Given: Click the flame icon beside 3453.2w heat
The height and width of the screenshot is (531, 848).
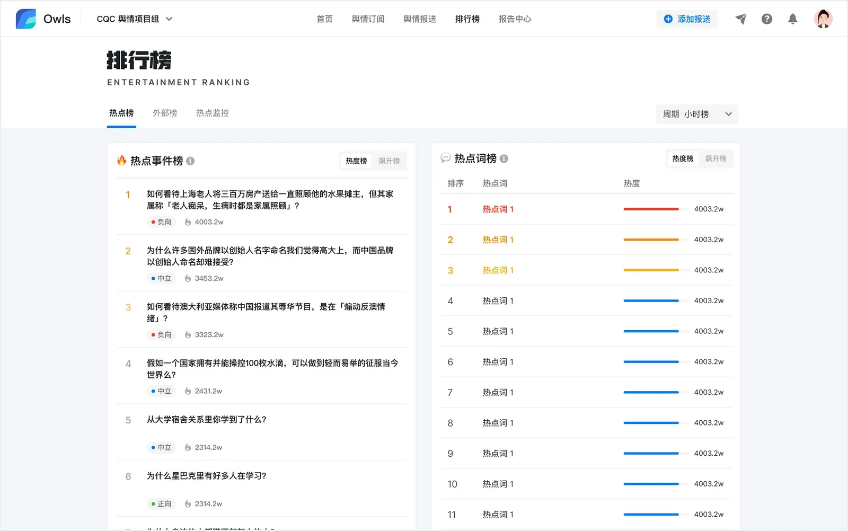Looking at the screenshot, I should 188,278.
